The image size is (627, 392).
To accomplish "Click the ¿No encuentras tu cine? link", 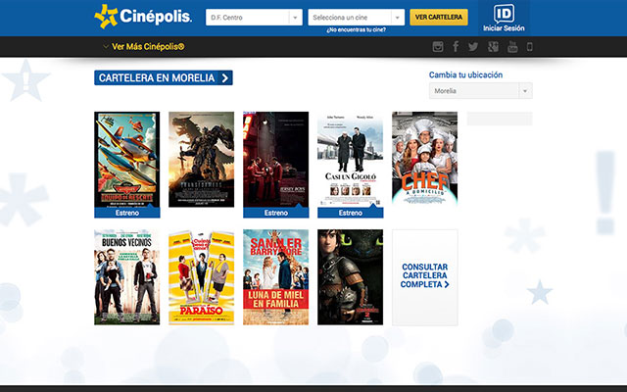I will 356,30.
